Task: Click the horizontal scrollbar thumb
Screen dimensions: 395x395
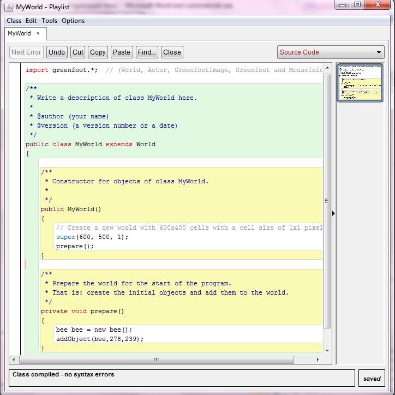Action: pyautogui.click(x=157, y=360)
